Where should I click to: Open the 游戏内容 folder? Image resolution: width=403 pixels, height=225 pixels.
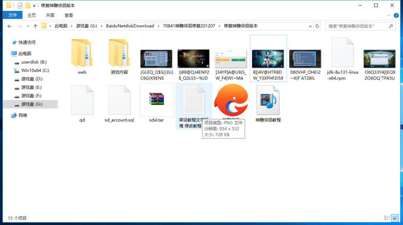(x=119, y=53)
